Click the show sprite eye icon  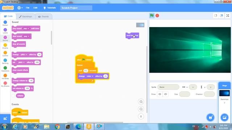click(160, 94)
